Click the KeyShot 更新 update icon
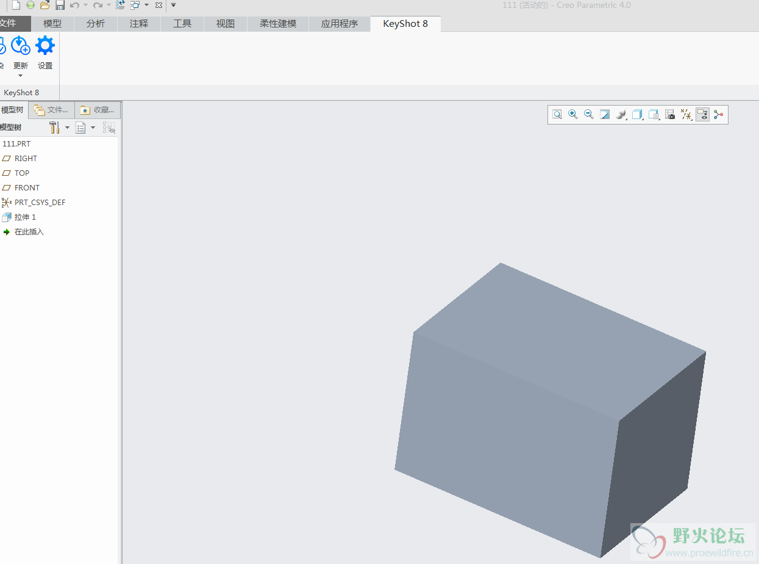Image resolution: width=759 pixels, height=564 pixels. (x=21, y=45)
